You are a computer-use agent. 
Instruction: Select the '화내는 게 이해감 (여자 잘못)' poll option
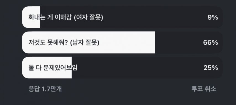pos(122,17)
